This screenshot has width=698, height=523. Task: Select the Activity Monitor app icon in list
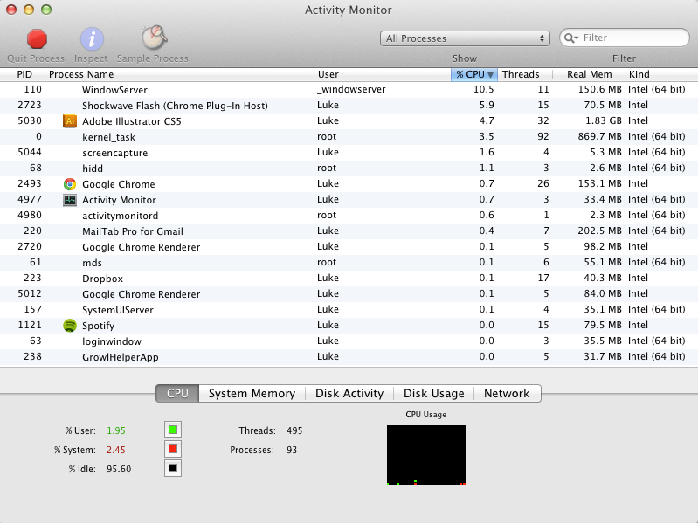[x=70, y=200]
